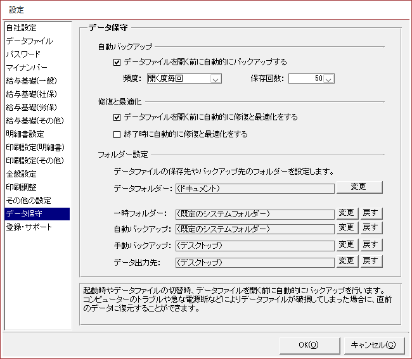
Task: Click 変更 button for データフォルダー
Action: click(x=359, y=187)
